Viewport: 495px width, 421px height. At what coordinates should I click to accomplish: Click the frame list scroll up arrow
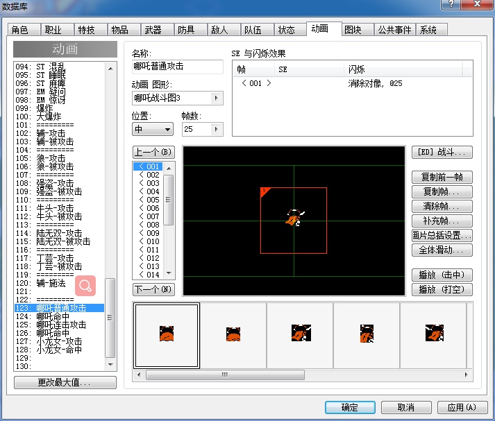click(x=169, y=168)
